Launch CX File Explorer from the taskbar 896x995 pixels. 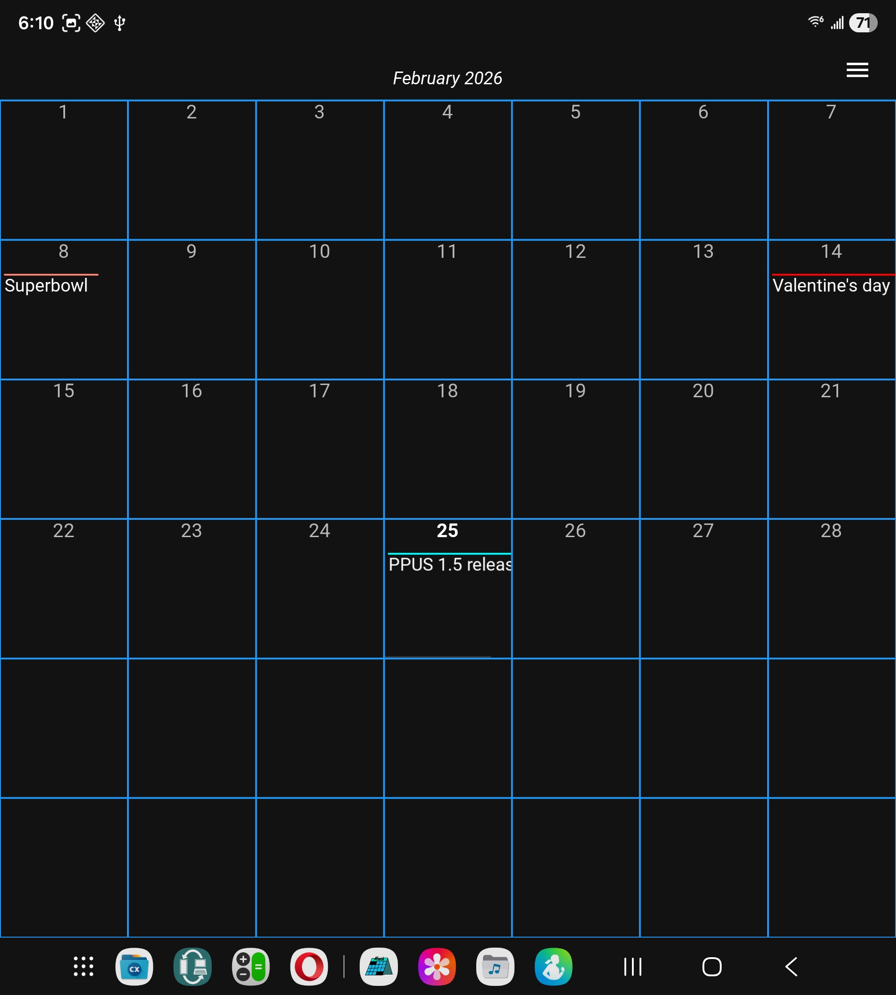click(x=134, y=966)
